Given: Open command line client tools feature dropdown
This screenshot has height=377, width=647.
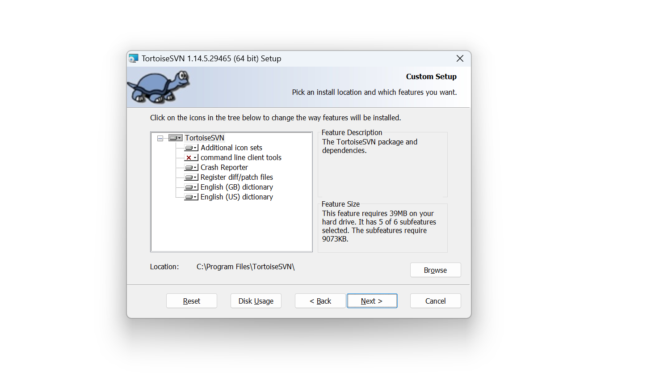Looking at the screenshot, I should (x=191, y=157).
